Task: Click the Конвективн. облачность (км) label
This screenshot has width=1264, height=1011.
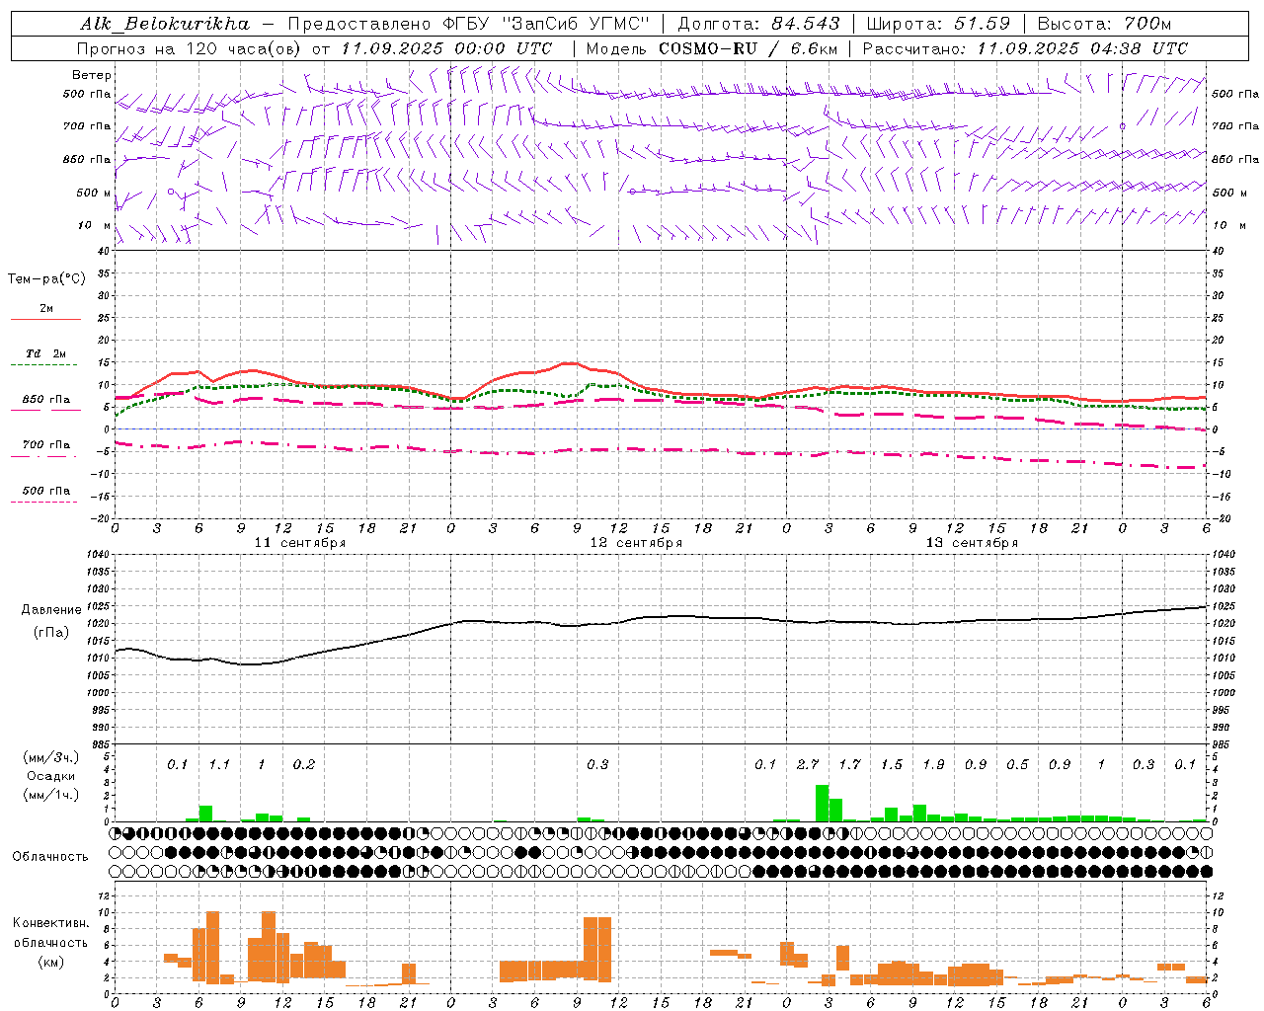Action: (x=50, y=942)
